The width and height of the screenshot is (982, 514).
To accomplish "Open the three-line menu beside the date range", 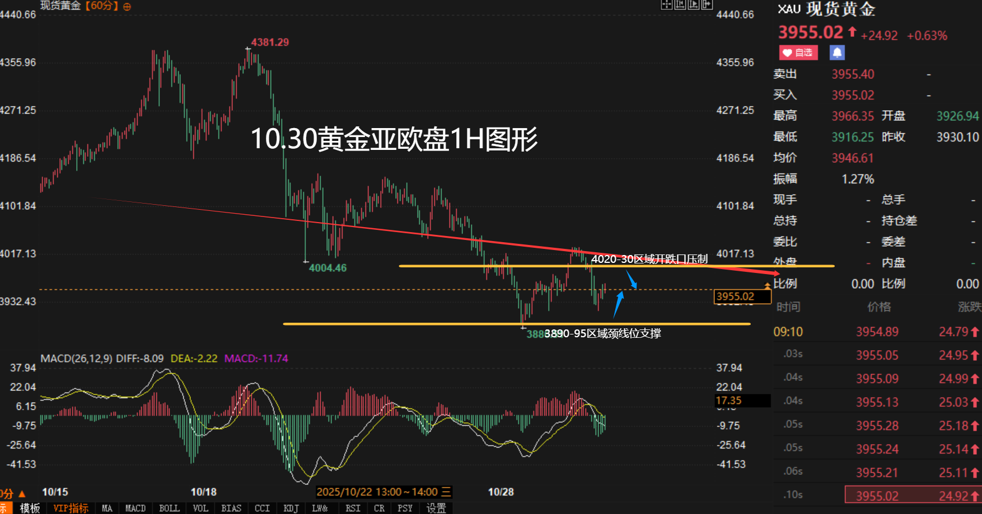I will click(x=446, y=492).
